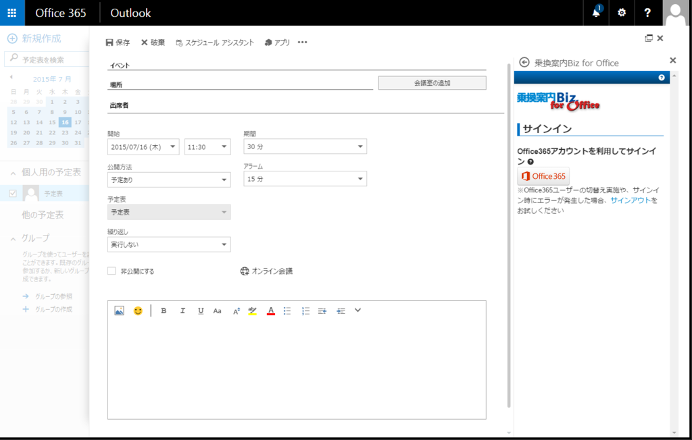Click the アプリ (Apps) icon
This screenshot has width=692, height=440.
(269, 42)
